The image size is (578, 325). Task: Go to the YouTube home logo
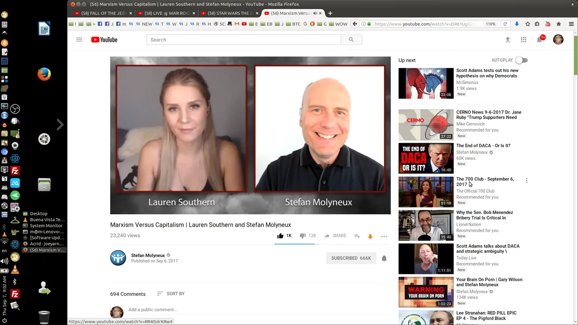tap(104, 40)
